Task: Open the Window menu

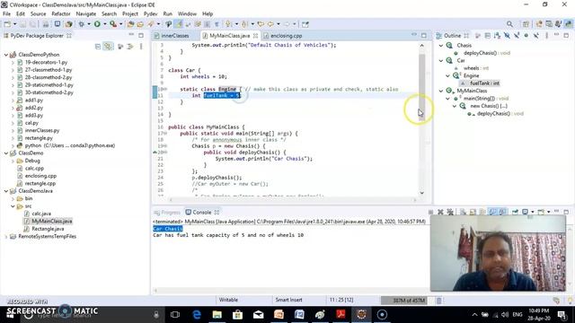Action: pos(187,14)
